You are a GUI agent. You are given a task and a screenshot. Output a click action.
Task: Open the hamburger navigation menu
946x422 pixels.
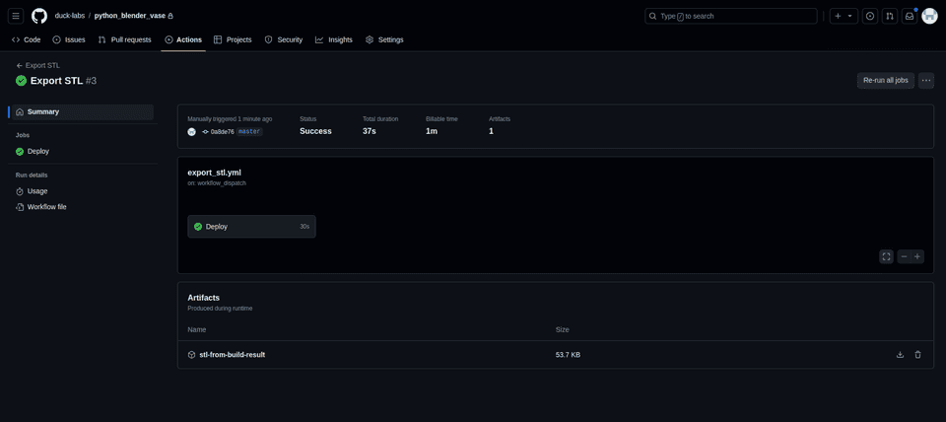16,16
